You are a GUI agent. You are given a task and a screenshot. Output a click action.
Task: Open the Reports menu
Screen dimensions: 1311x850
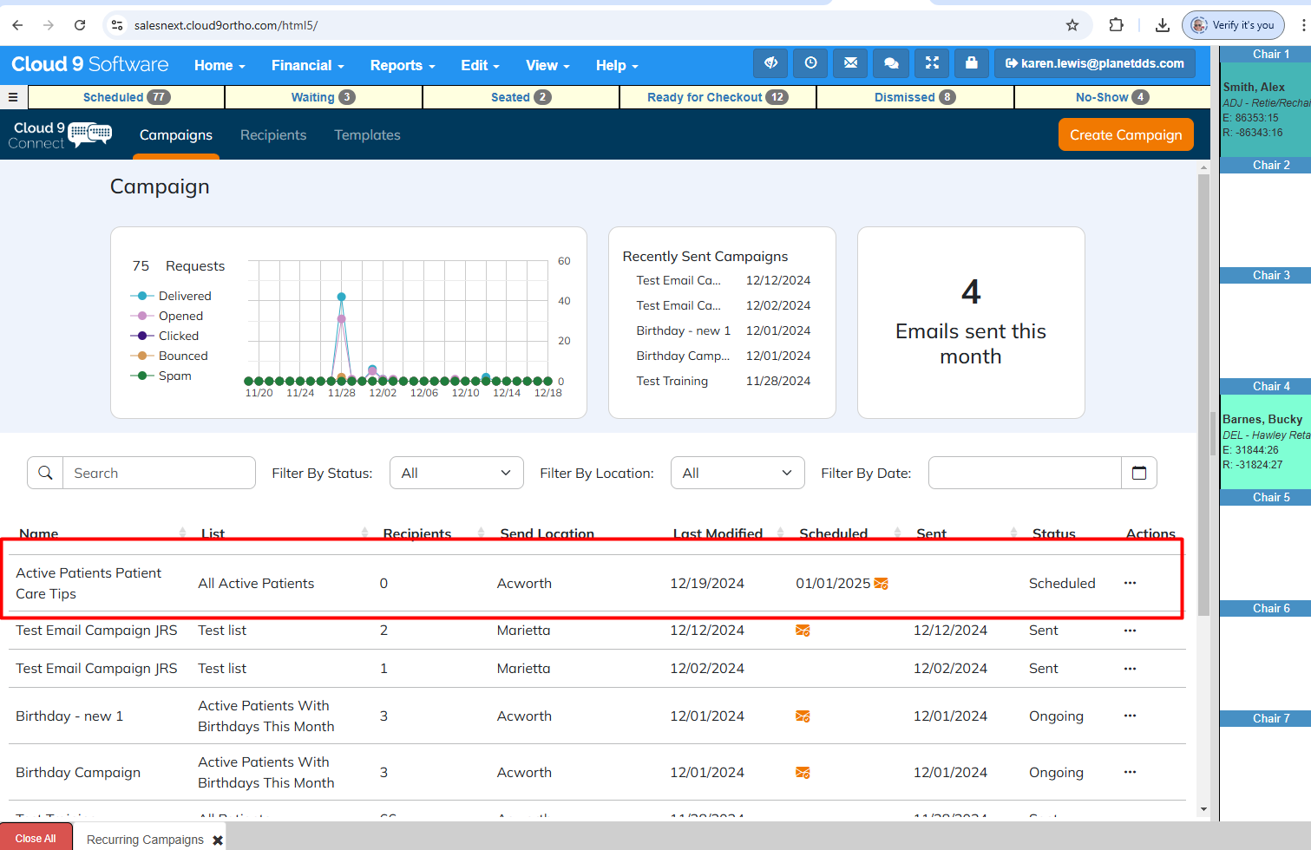[402, 65]
